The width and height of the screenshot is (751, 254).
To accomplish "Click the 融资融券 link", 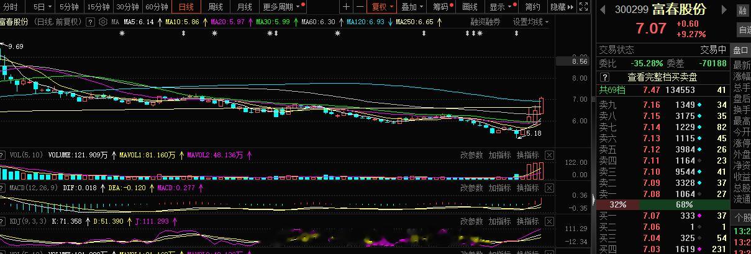I will [x=486, y=22].
